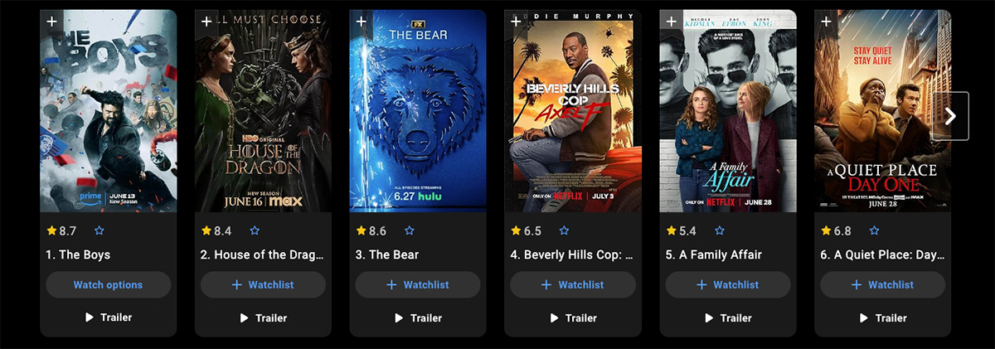Rate Beverly Hills Cop with the outline star
Viewport: 995px width, 349px height.
click(x=565, y=230)
